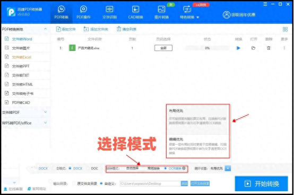Open the more options dots for 产品关键词.xlsx
This screenshot has width=294, height=195.
pyautogui.click(x=284, y=48)
